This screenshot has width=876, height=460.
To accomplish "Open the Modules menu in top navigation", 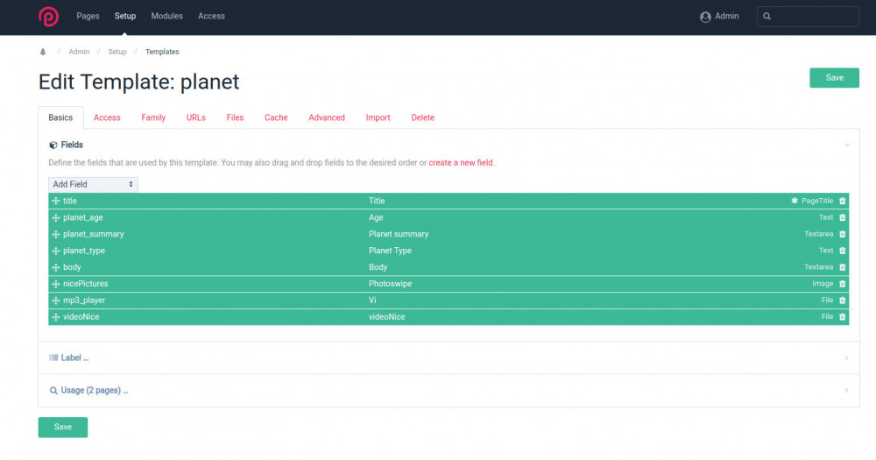I will tap(166, 16).
